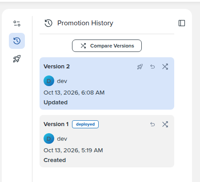Select the history sidebar tab icon
Image resolution: width=200 pixels, height=182 pixels.
pos(17,41)
